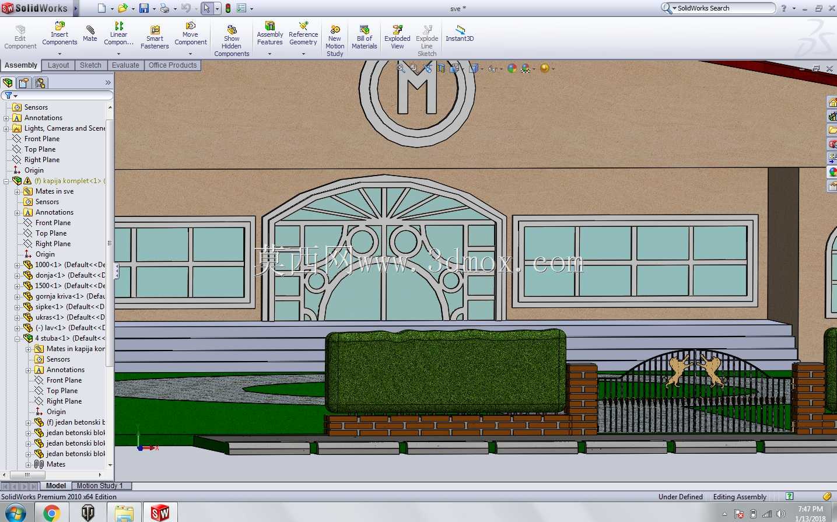Open the Office Products tab

point(173,65)
